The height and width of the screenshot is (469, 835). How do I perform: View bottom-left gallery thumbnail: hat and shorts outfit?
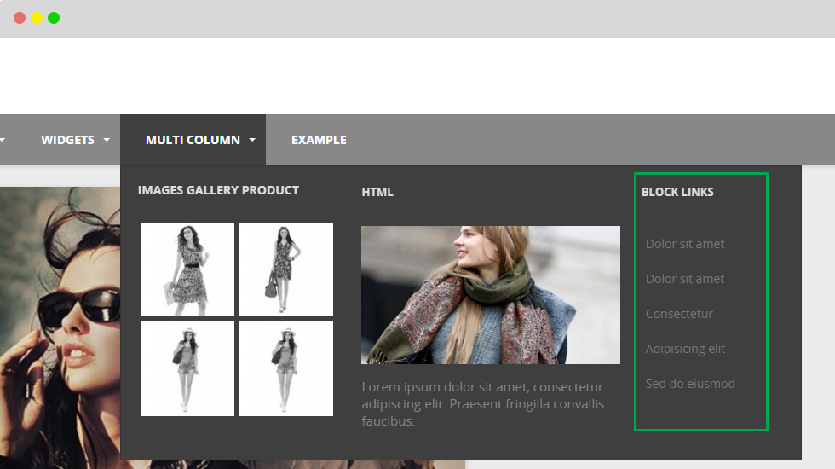[187, 368]
